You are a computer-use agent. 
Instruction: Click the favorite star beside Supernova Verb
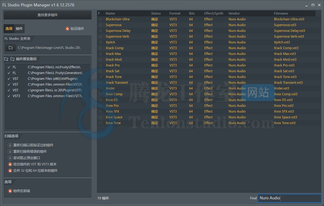tap(100, 36)
